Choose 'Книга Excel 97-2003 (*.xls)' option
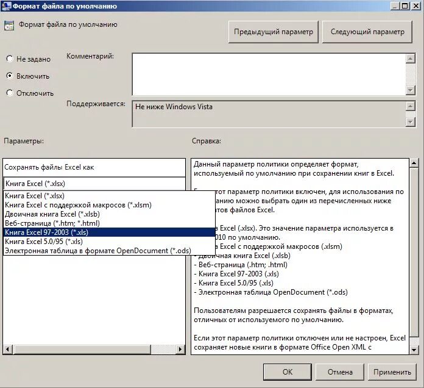Screen dimensions: 424x388 coord(109,232)
